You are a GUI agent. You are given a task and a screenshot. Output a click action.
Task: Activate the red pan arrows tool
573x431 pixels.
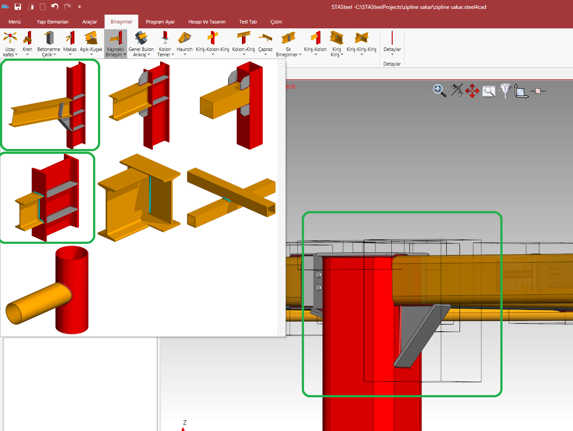point(472,91)
